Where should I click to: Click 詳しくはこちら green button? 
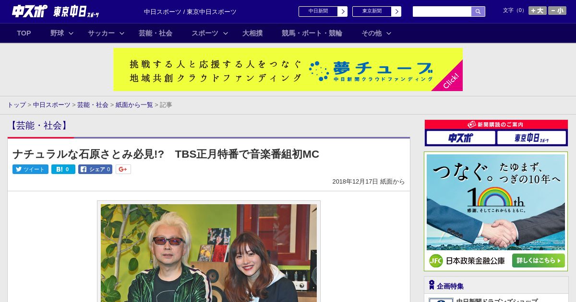(x=539, y=261)
